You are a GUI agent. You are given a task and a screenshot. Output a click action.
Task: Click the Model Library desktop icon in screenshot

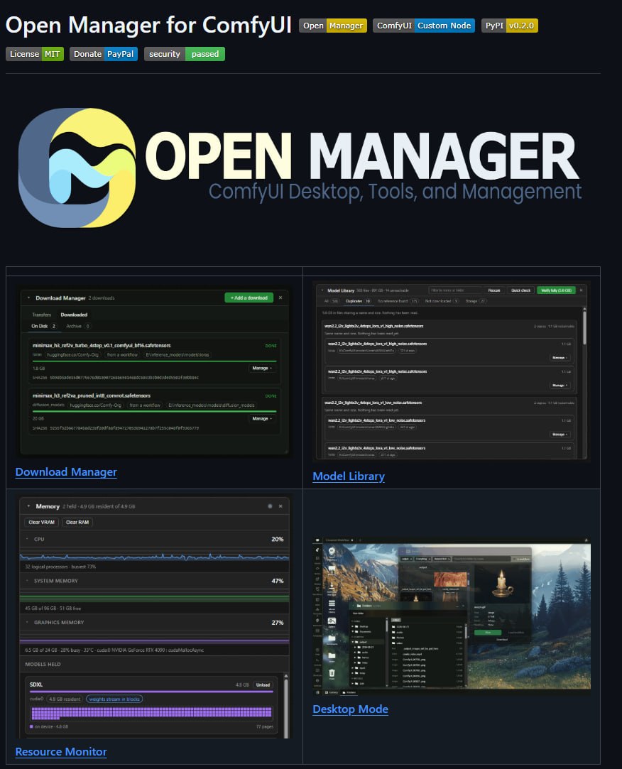(x=332, y=606)
